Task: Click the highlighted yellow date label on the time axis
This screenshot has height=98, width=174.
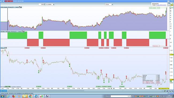Action: point(164,88)
